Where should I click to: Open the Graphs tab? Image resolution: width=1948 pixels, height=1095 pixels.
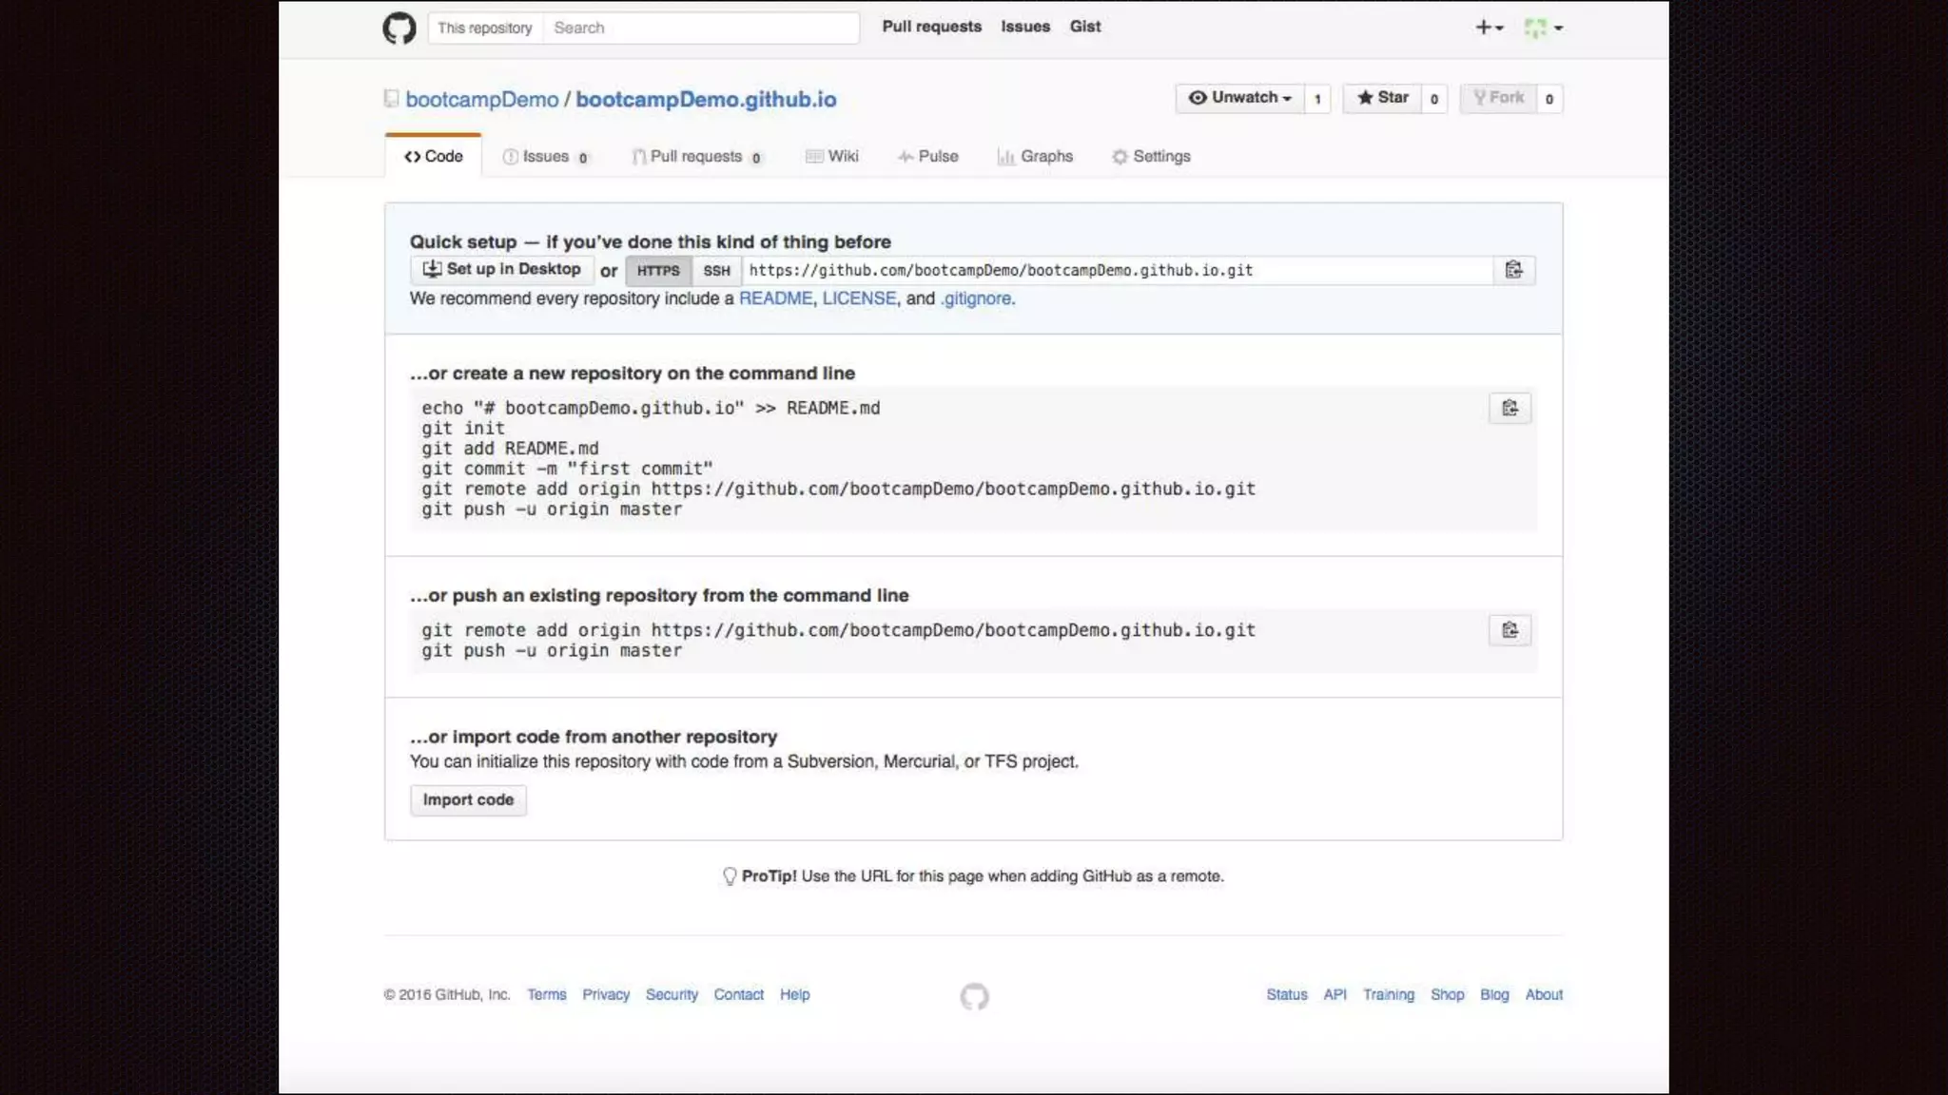pyautogui.click(x=1035, y=157)
